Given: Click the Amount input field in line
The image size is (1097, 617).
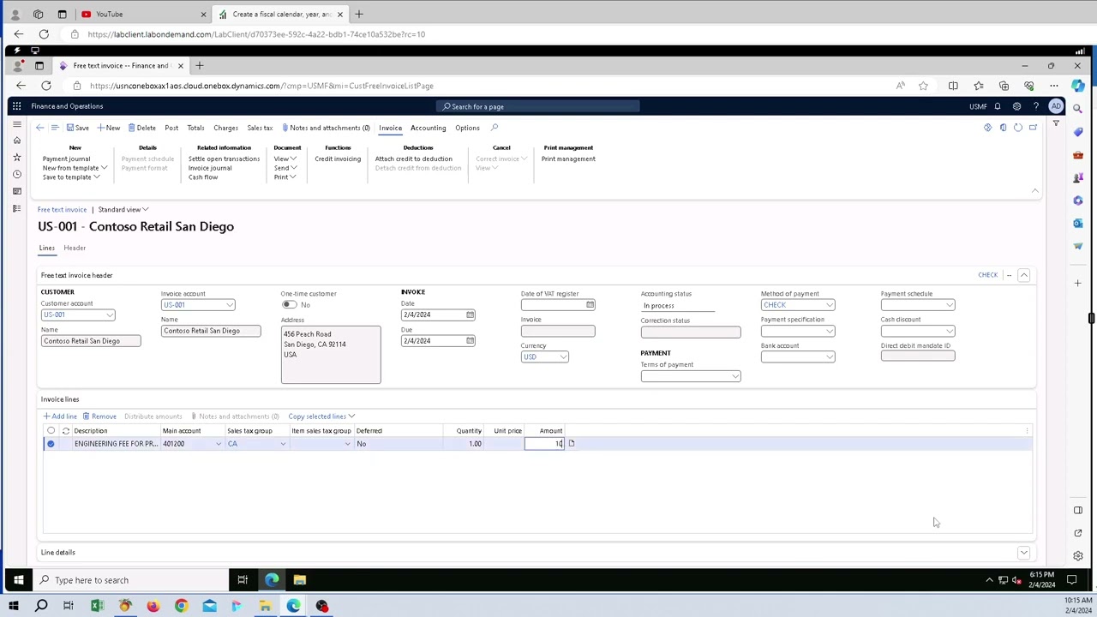Looking at the screenshot, I should pyautogui.click(x=544, y=444).
